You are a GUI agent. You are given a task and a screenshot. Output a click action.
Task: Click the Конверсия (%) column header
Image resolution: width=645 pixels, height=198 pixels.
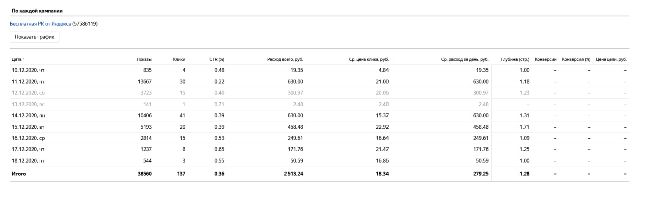click(576, 59)
